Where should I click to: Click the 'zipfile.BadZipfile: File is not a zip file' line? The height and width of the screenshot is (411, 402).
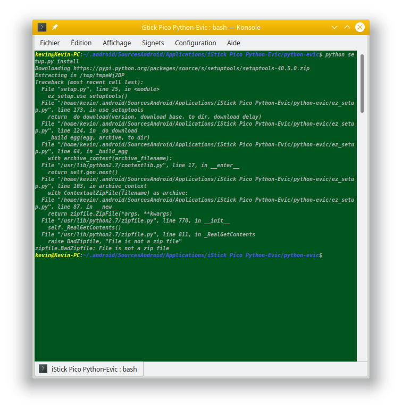click(102, 248)
